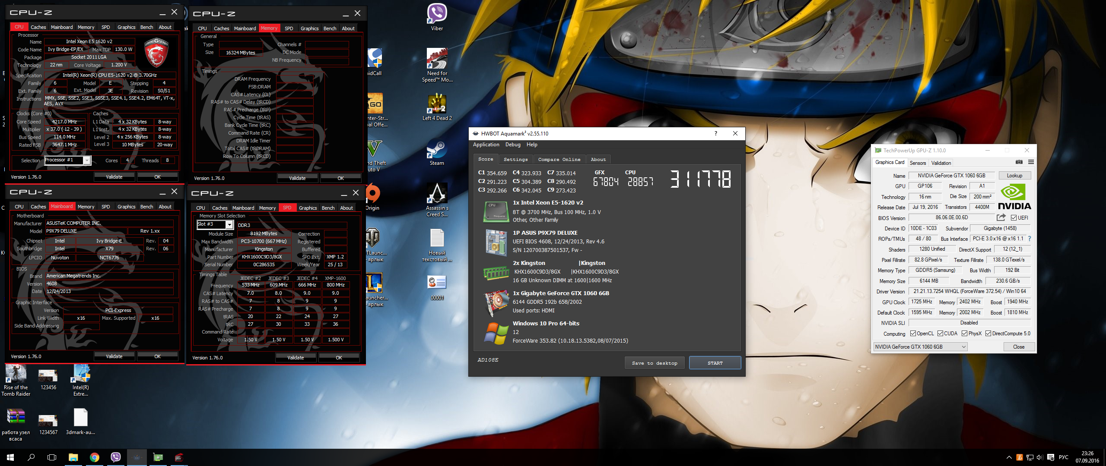This screenshot has height=466, width=1106.
Task: Switch to the Validation tab in GPU-Z
Action: [941, 163]
